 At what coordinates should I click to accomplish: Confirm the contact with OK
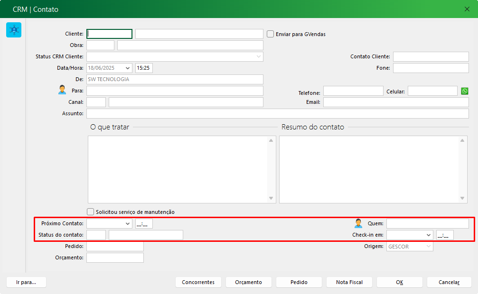[399, 282]
